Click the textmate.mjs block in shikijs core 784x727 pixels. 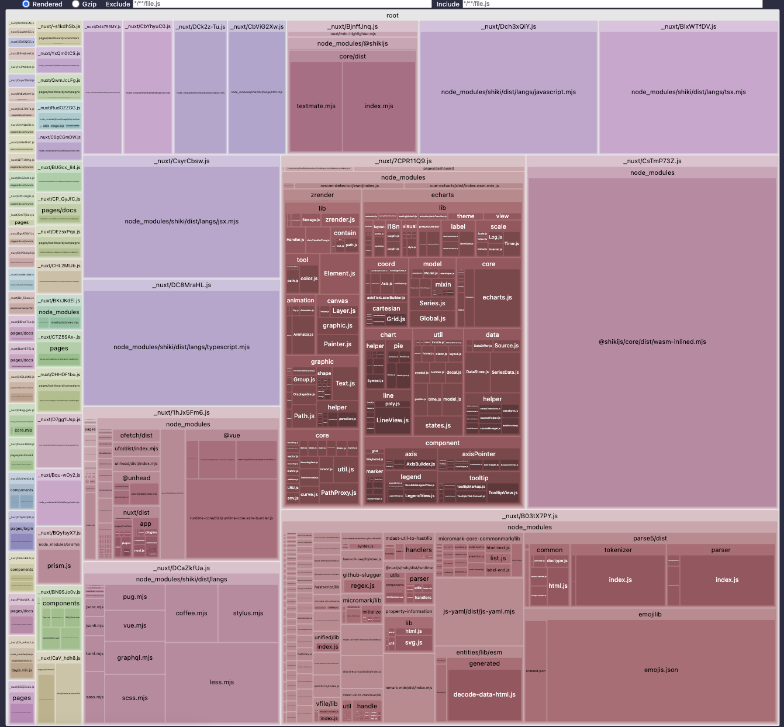(x=316, y=106)
